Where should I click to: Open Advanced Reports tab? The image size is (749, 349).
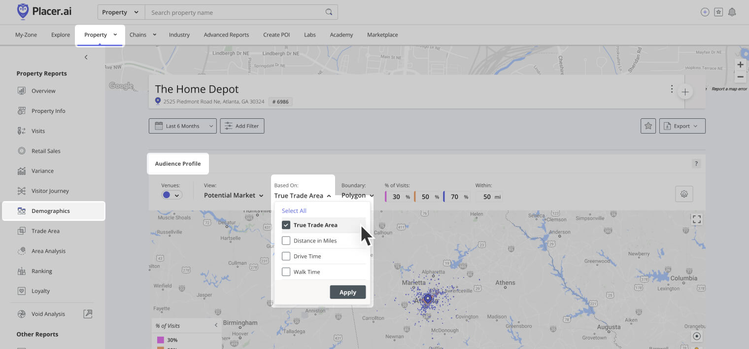(226, 35)
